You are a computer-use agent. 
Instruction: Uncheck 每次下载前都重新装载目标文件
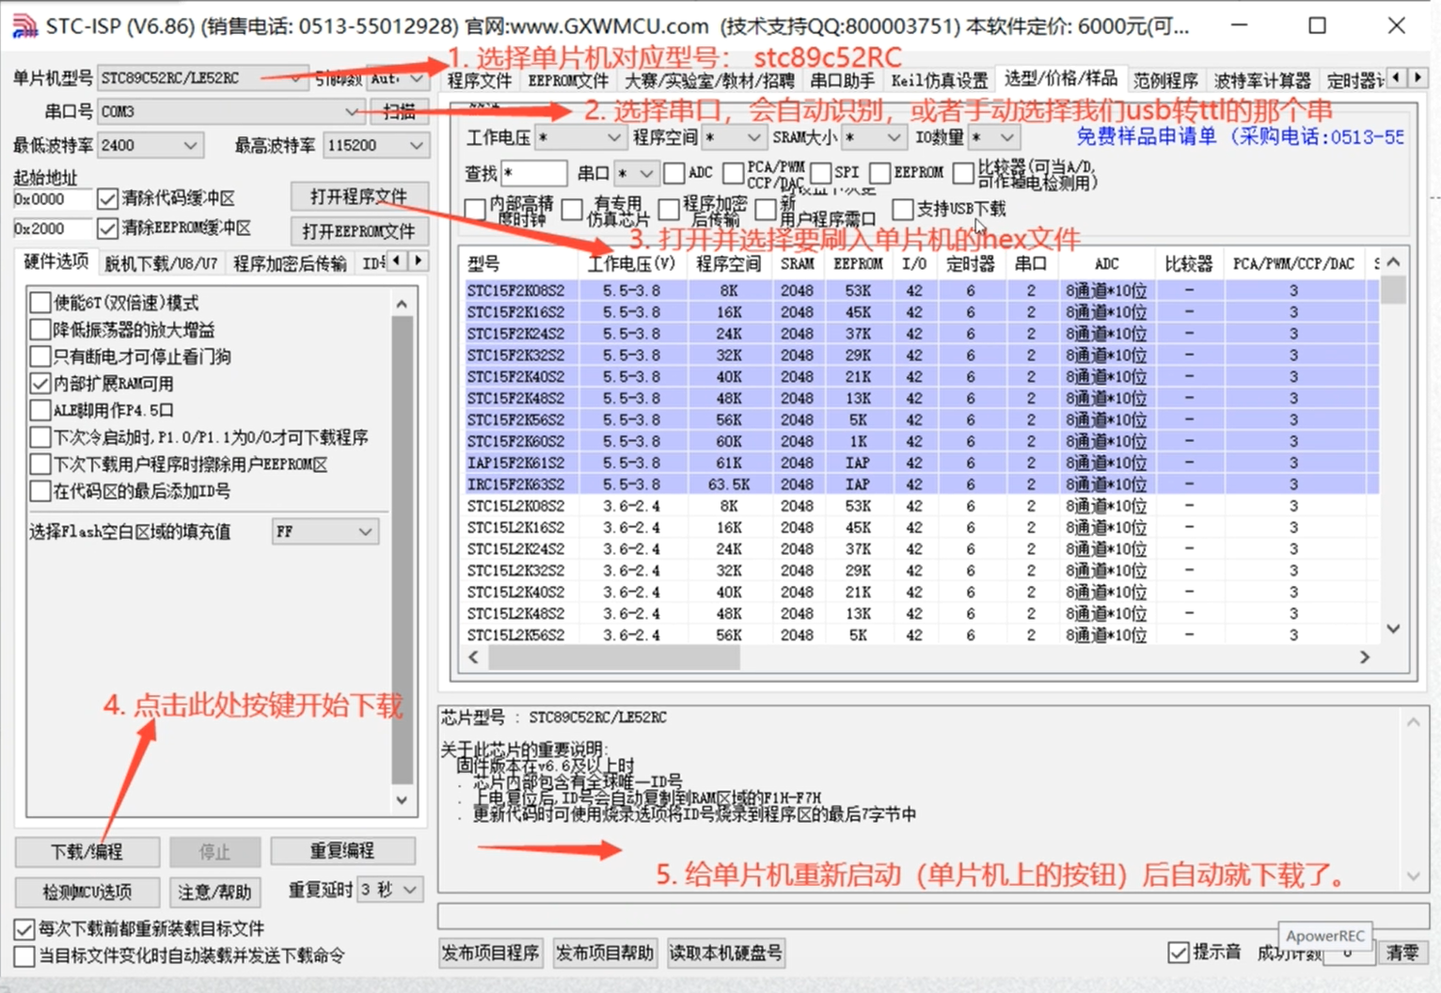(24, 929)
